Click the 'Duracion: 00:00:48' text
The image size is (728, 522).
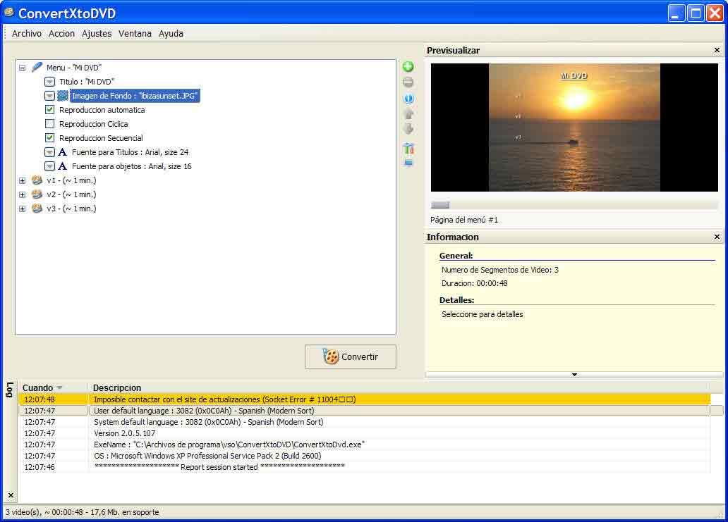coord(475,283)
